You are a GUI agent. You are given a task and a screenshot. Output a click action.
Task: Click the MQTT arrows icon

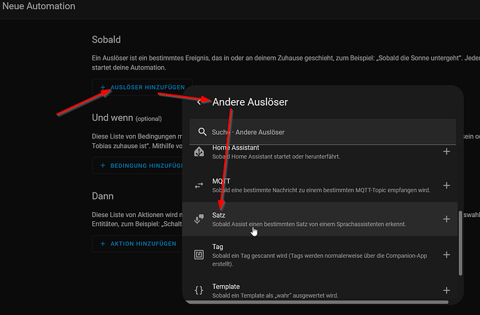(x=199, y=186)
